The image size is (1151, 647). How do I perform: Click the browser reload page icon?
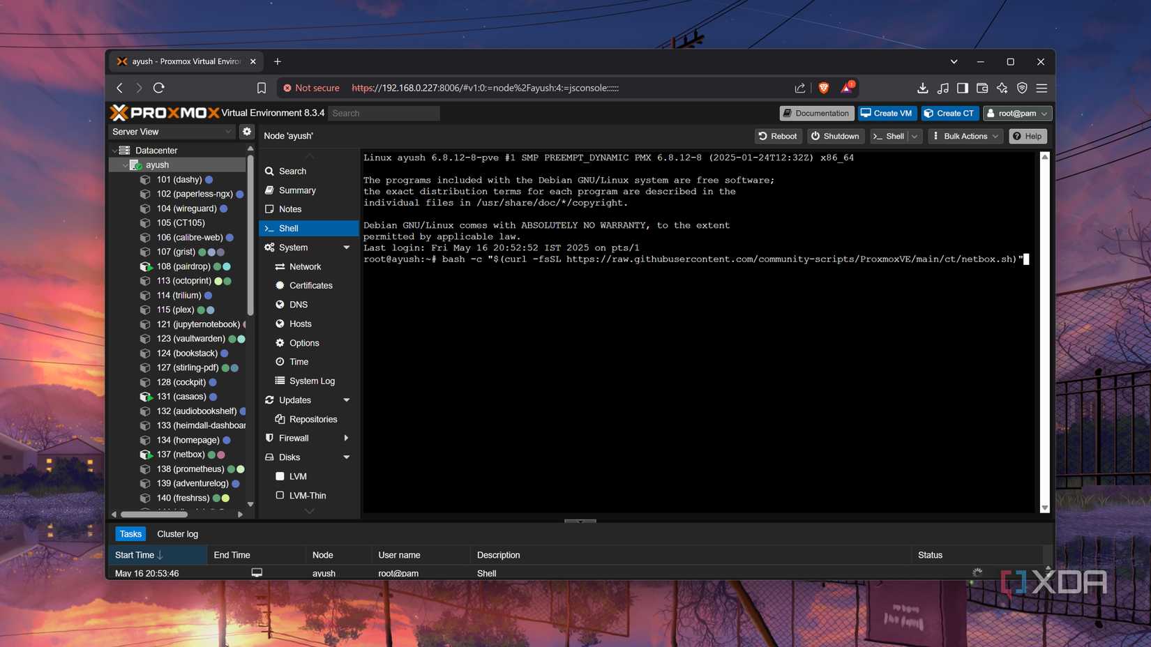pos(159,88)
